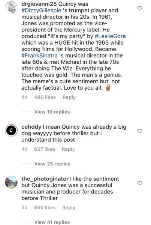Reply to drgiovanni25's comment
The height and width of the screenshot is (225, 151).
pyautogui.click(x=69, y=97)
